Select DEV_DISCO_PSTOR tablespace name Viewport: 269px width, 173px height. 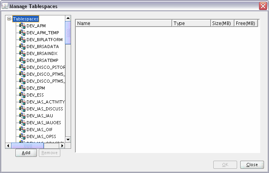[46, 67]
